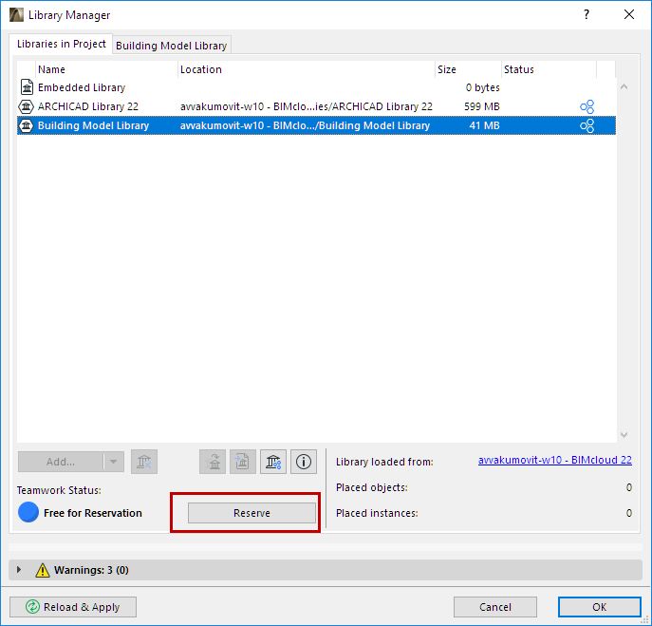Click the blue Free for Reservation indicator
The height and width of the screenshot is (626, 652).
tap(28, 512)
